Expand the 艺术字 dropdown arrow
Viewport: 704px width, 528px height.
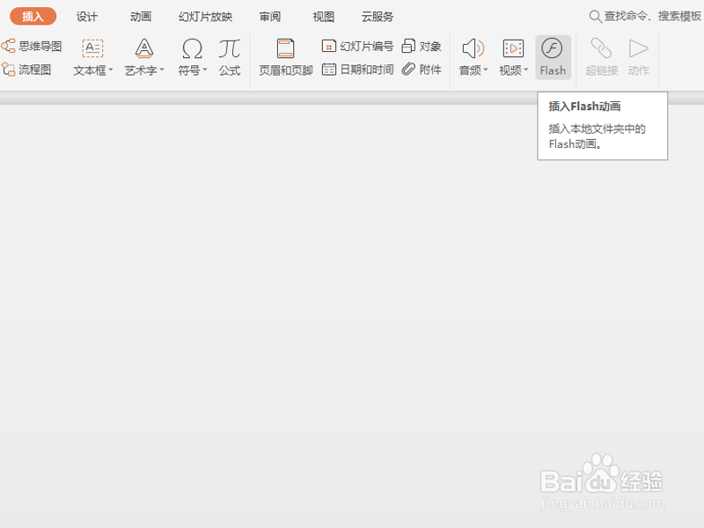pos(162,70)
